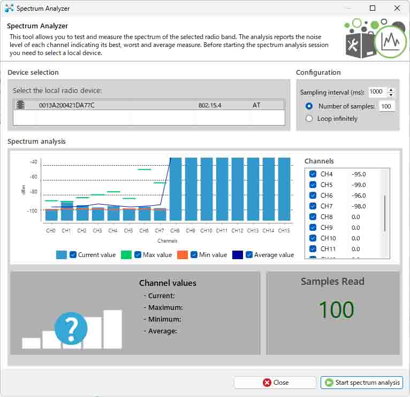Select device 0013A200421DA77C in the list
Viewport: 410px width, 397px height.
coord(67,105)
